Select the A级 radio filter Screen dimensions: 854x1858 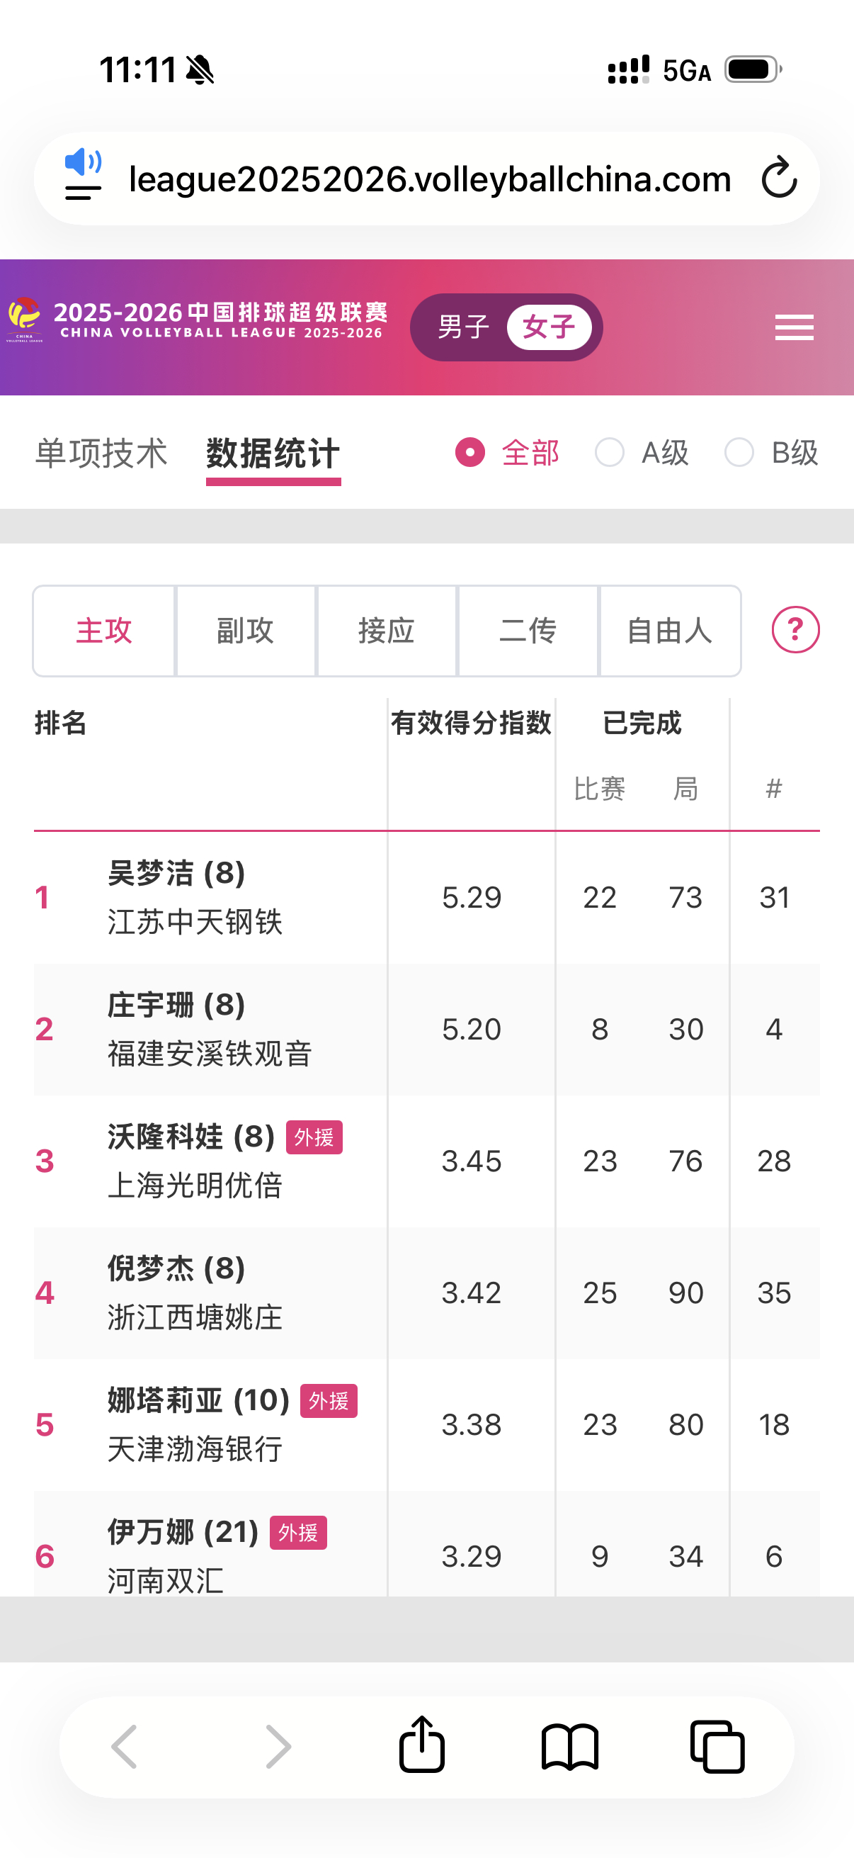pos(610,452)
